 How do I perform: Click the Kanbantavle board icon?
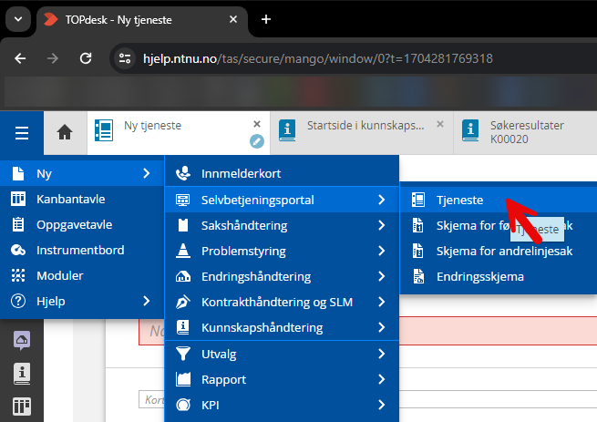[x=18, y=199]
